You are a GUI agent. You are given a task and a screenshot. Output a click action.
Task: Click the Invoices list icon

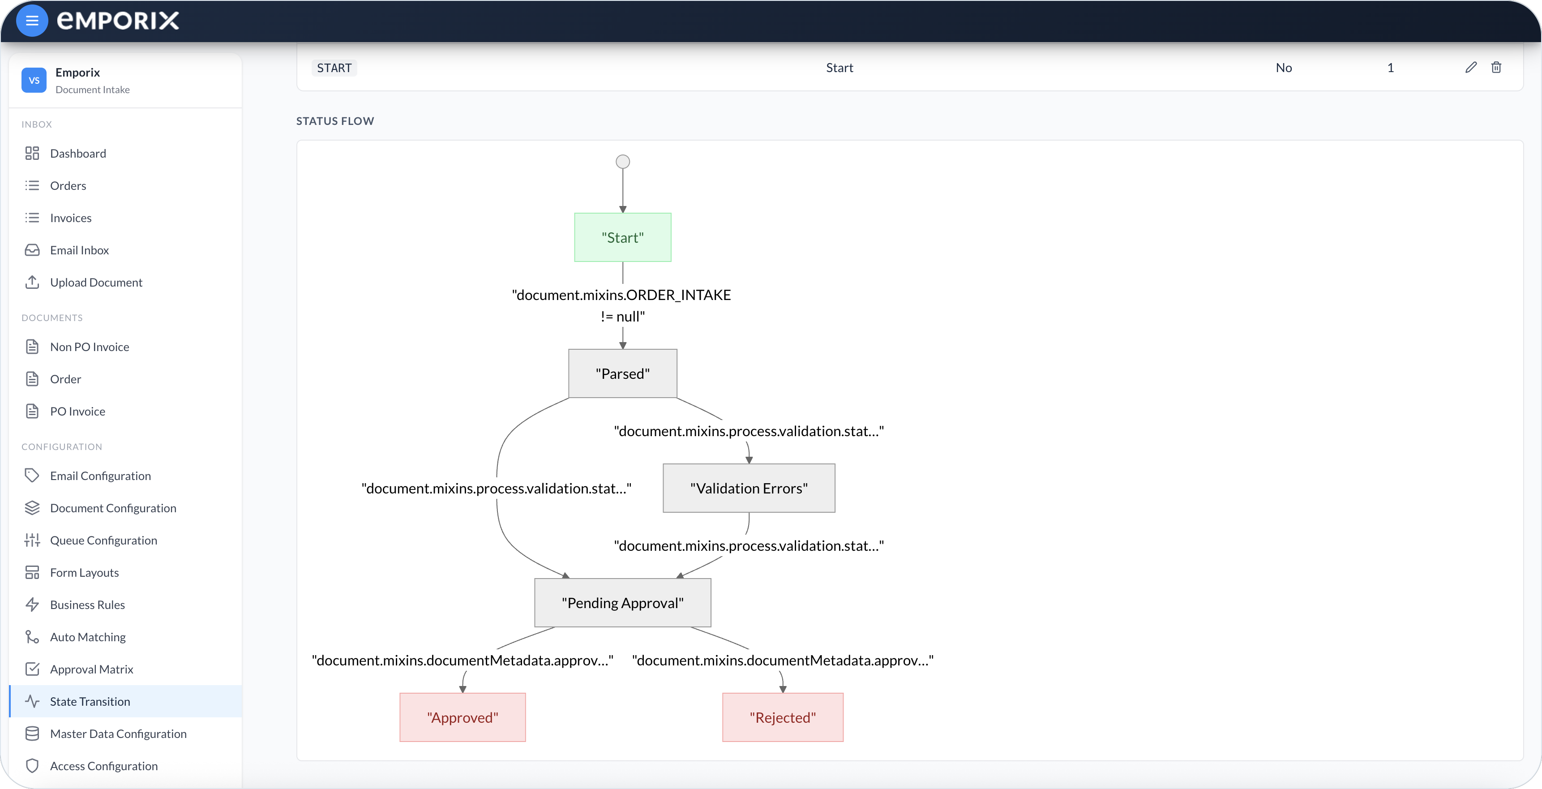click(x=32, y=218)
